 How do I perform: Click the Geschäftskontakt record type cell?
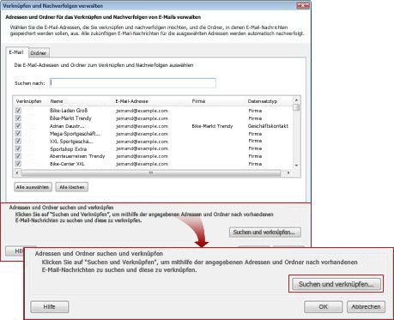[x=268, y=126]
